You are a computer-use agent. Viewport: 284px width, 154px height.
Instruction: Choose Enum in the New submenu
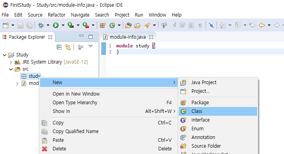tap(218, 129)
